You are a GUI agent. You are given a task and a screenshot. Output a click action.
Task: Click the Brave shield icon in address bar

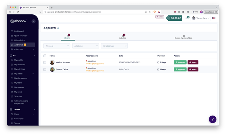tap(155, 12)
